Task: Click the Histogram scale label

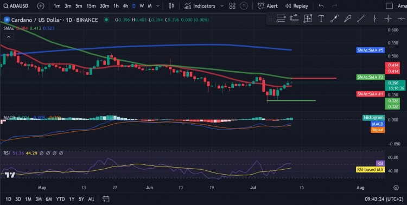Action: [x=373, y=118]
